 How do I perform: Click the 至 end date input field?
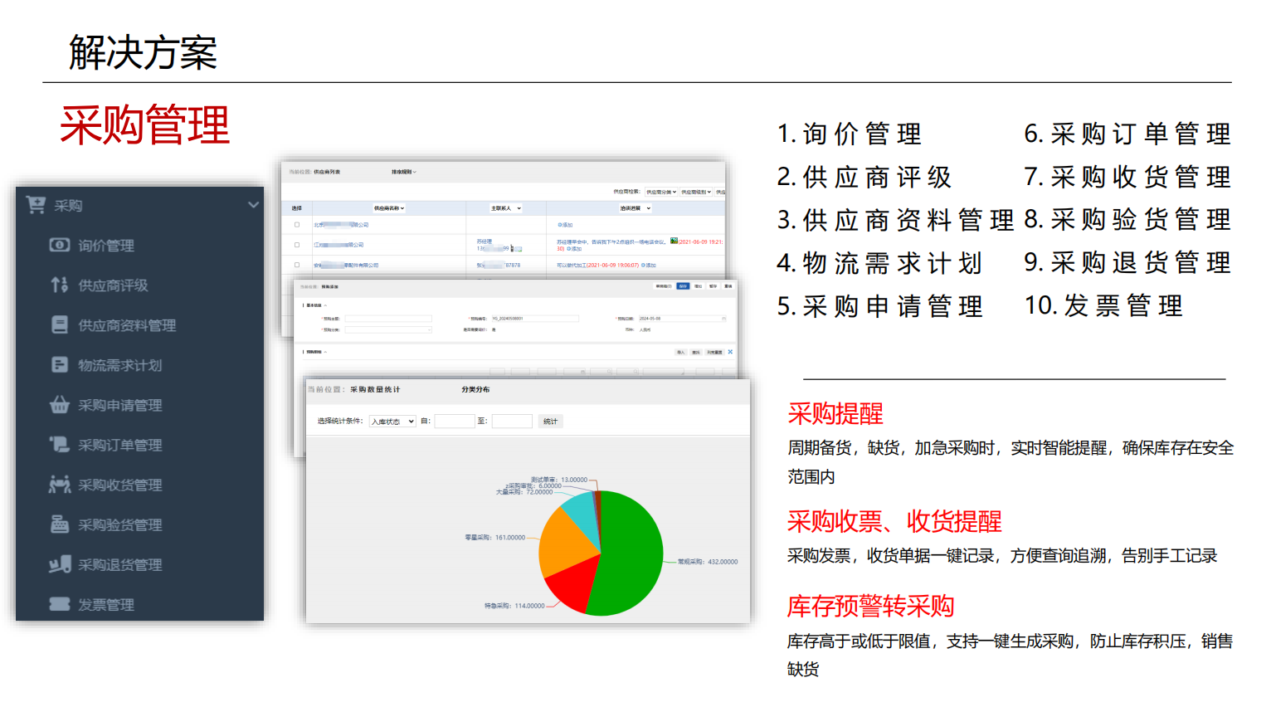click(512, 422)
